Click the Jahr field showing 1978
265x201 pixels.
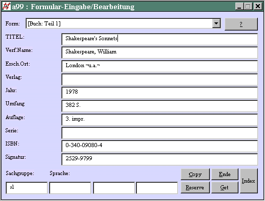(160, 93)
